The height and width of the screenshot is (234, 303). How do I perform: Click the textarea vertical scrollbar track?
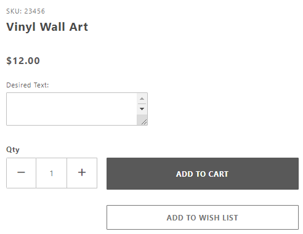[x=142, y=109]
